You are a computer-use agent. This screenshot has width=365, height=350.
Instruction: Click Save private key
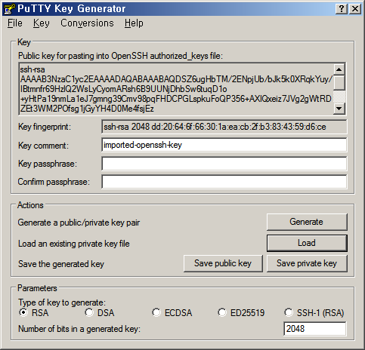307,263
